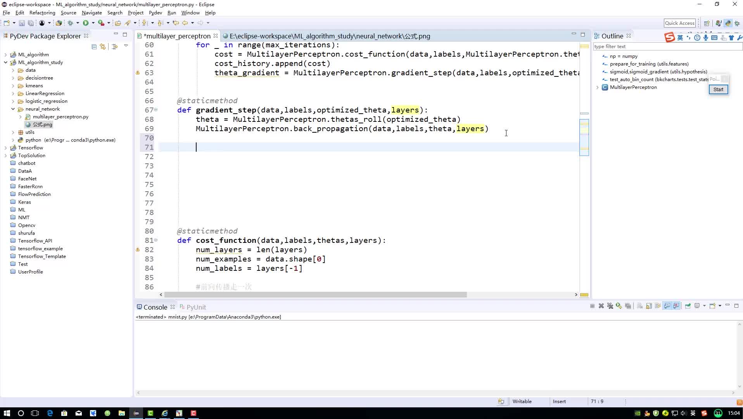This screenshot has width=743, height=419.
Task: Click the Back navigation arrow icon
Action: 185,23
